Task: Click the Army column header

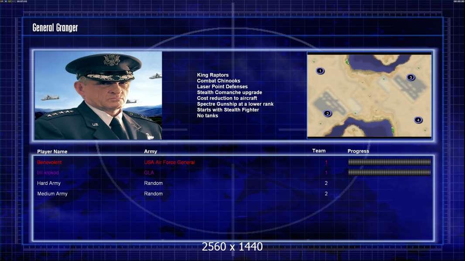Action: [x=150, y=151]
